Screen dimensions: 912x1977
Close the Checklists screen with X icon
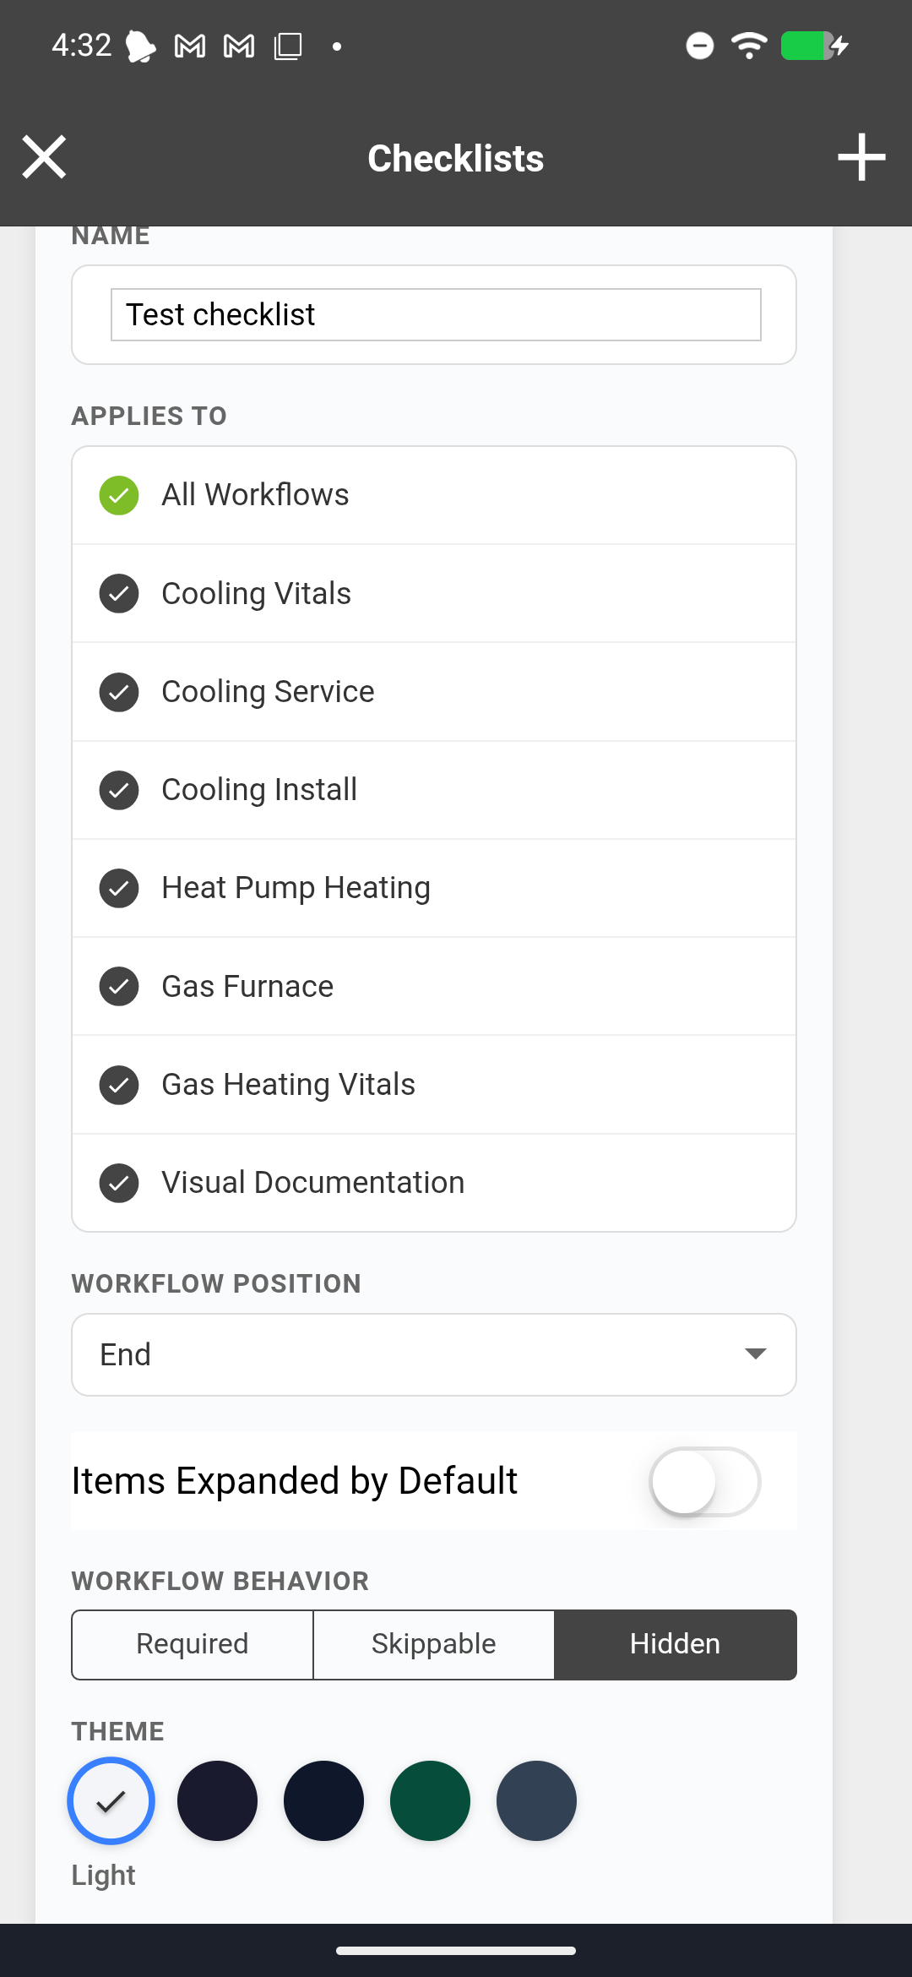pos(44,157)
